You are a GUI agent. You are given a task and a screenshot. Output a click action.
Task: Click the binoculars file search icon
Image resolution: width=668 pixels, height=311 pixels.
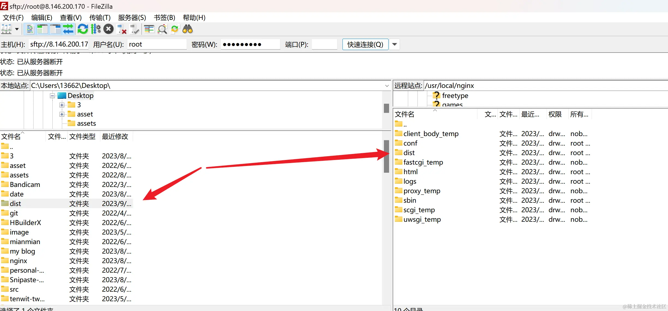click(x=188, y=29)
